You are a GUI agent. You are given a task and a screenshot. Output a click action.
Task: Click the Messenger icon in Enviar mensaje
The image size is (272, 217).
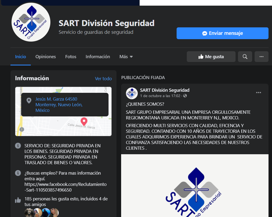tap(205, 33)
